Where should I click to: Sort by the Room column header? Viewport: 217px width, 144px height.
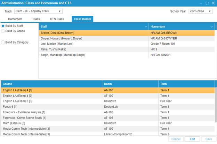pyautogui.click(x=130, y=84)
